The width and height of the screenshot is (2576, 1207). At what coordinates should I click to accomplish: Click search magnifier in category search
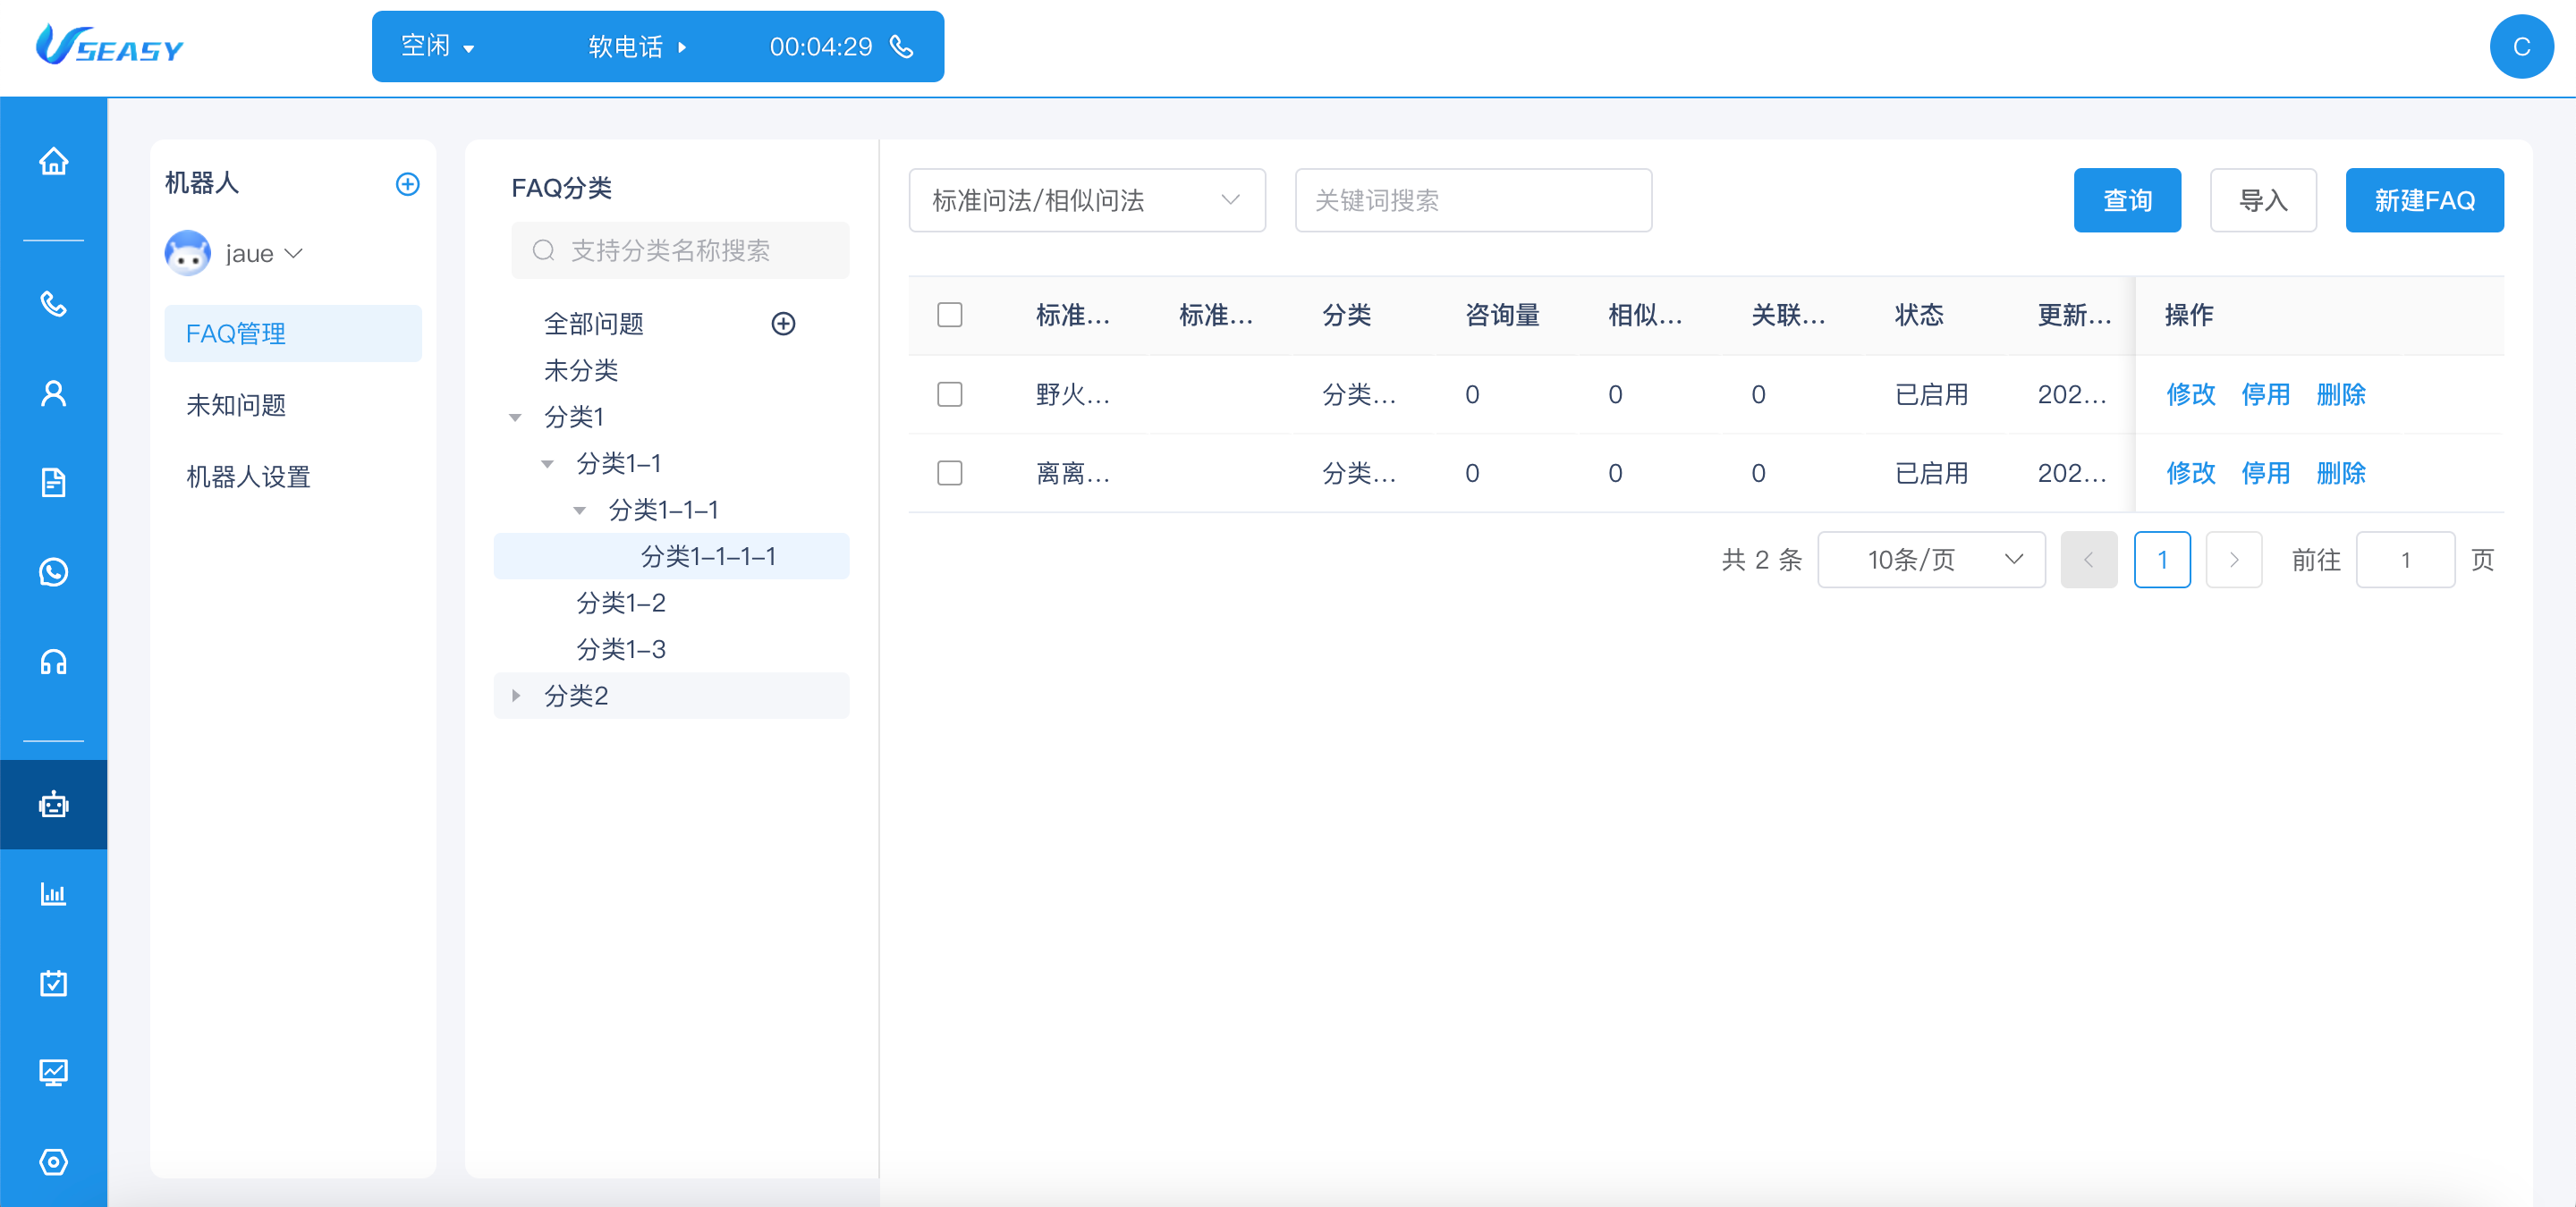pos(543,249)
